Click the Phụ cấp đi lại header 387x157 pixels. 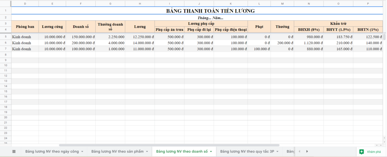pos(199,29)
